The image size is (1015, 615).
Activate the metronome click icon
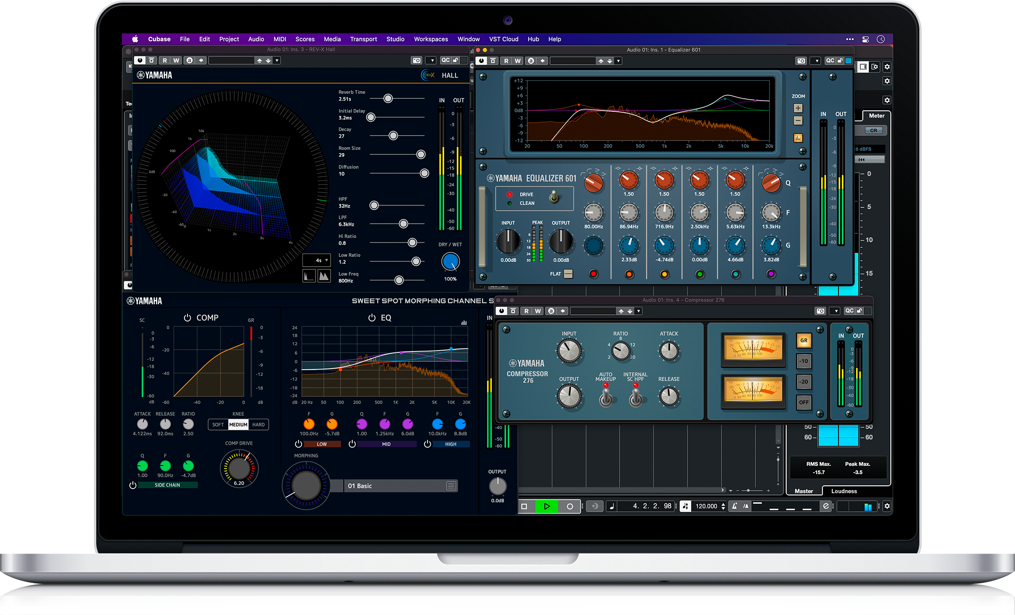tap(734, 506)
